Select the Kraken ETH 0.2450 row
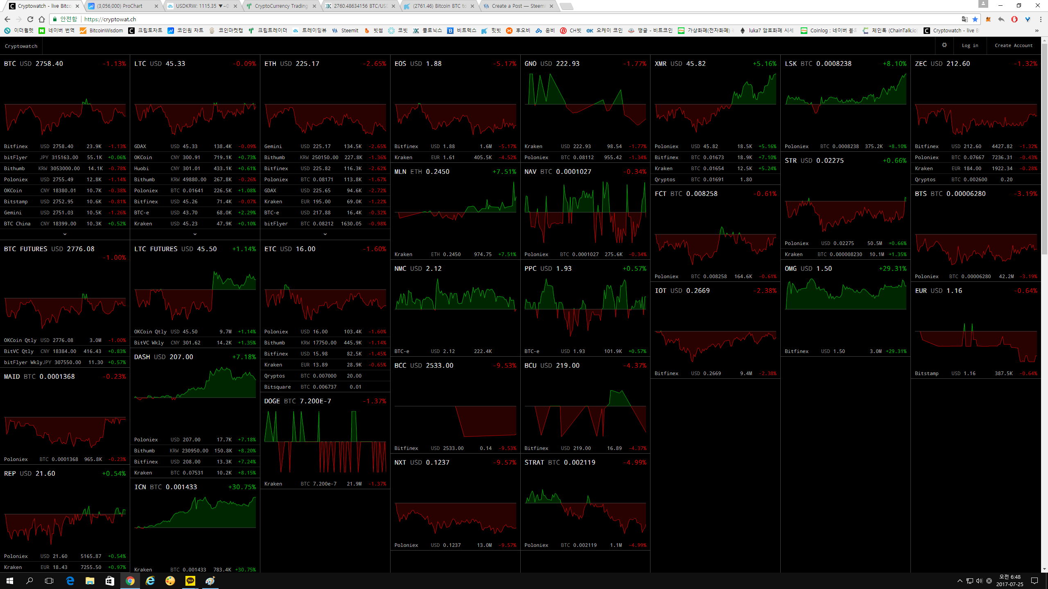The image size is (1048, 589). click(455, 254)
